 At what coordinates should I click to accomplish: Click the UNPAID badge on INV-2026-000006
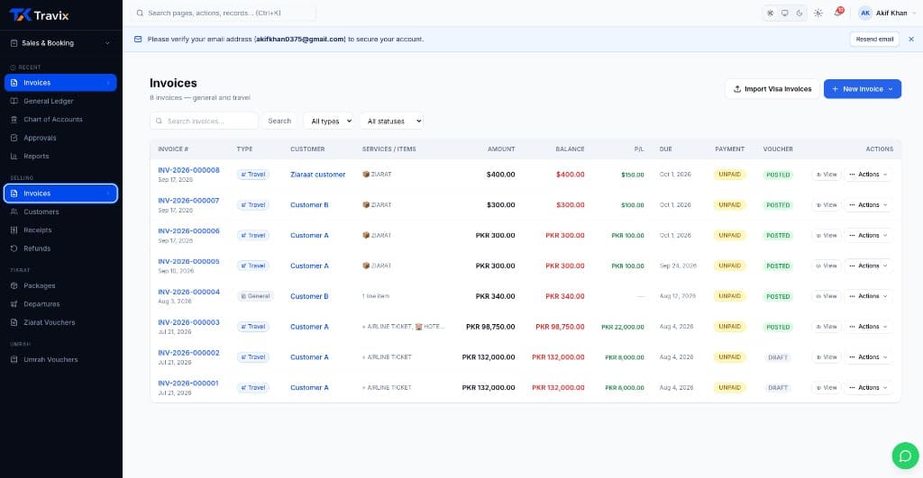729,235
